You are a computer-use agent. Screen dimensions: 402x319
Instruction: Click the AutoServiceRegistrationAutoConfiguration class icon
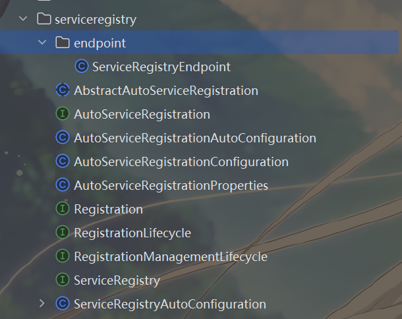tap(63, 138)
